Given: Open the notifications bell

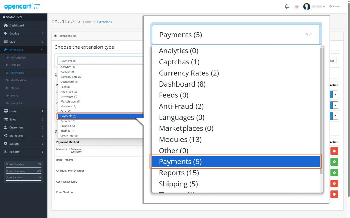Looking at the screenshot, I should (287, 6).
